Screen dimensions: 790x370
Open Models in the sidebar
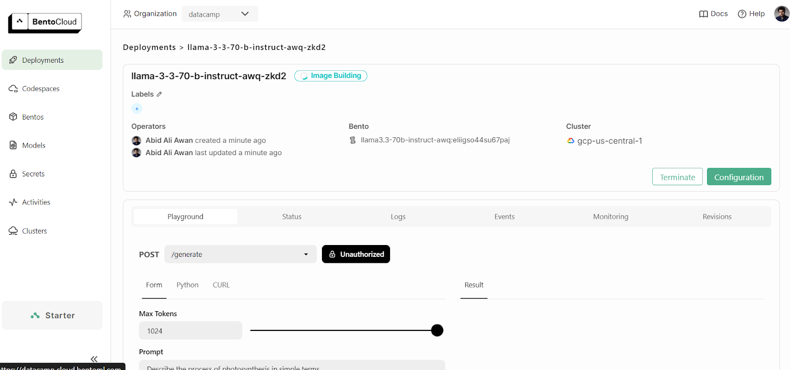click(52, 145)
